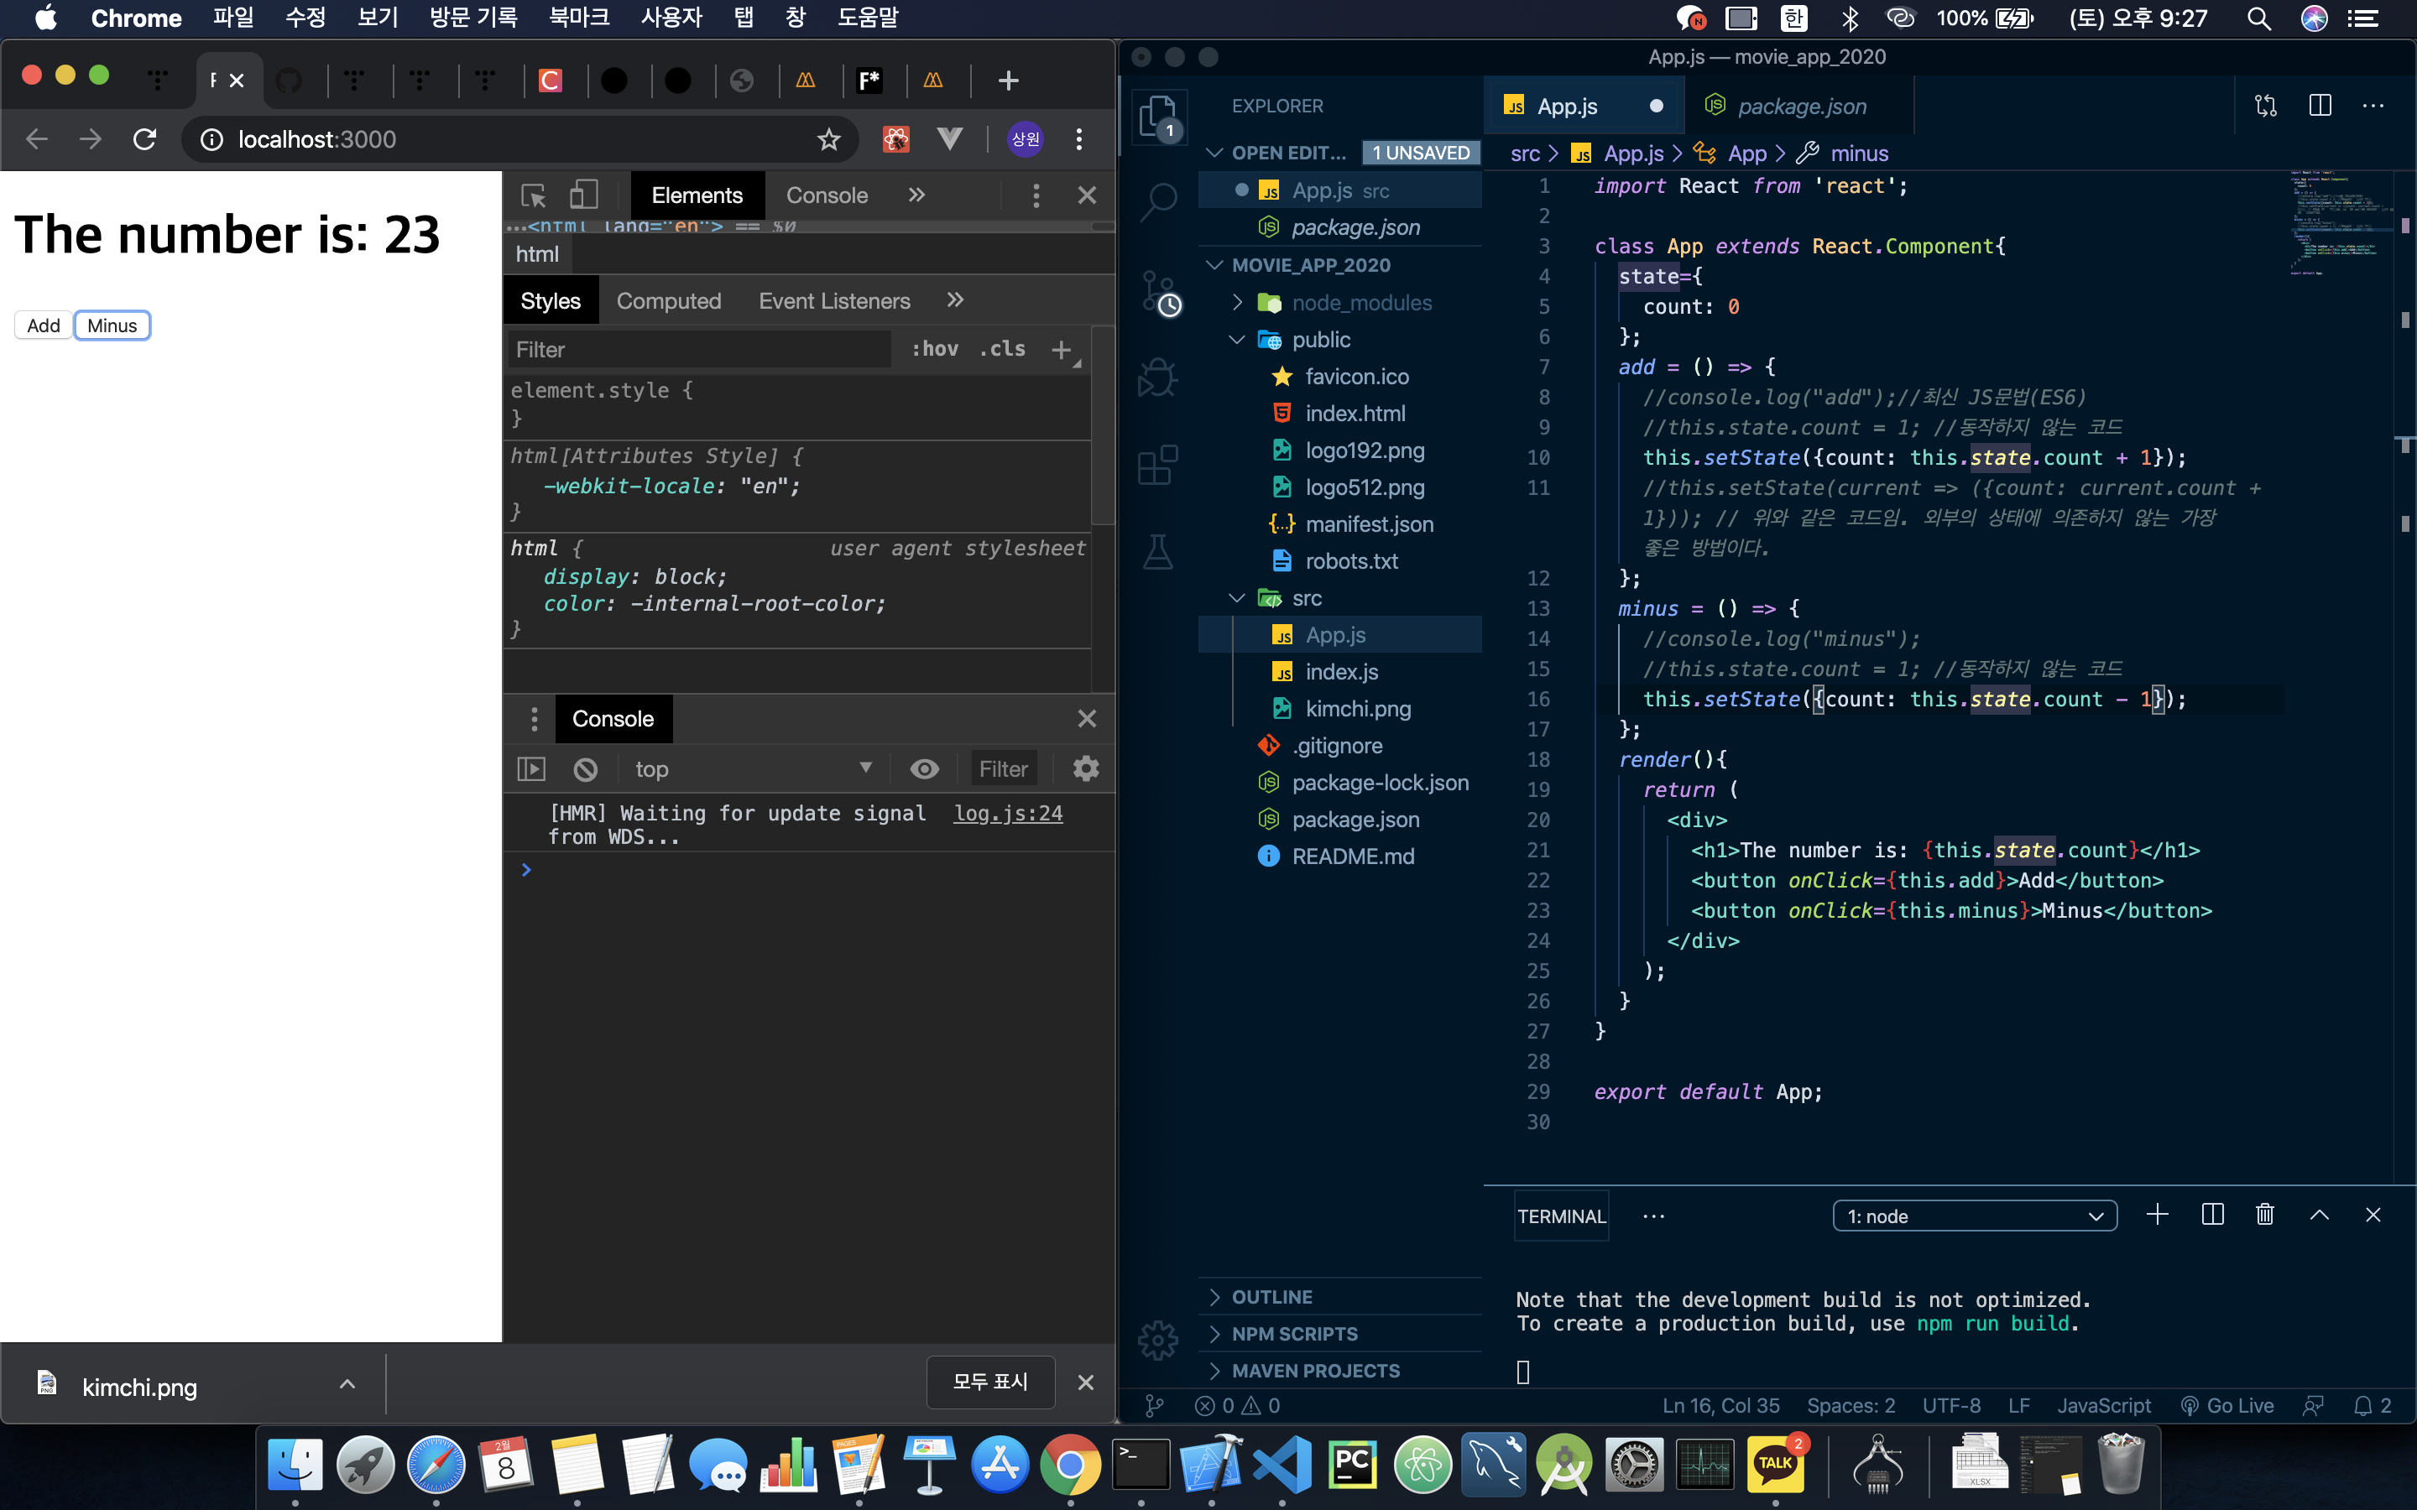Open the '1: node' terminal dropdown
Viewport: 2417px width, 1510px height.
(x=1975, y=1216)
